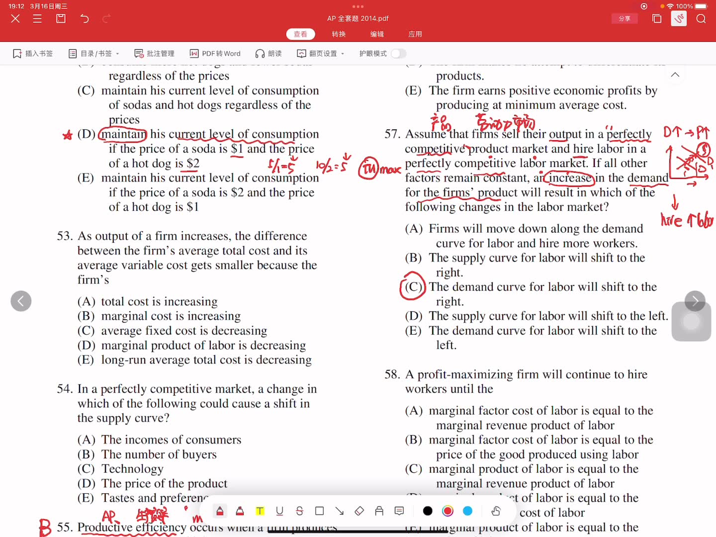The image size is (716, 537).
Task: Select the red highlighter marker tool
Action: [240, 511]
